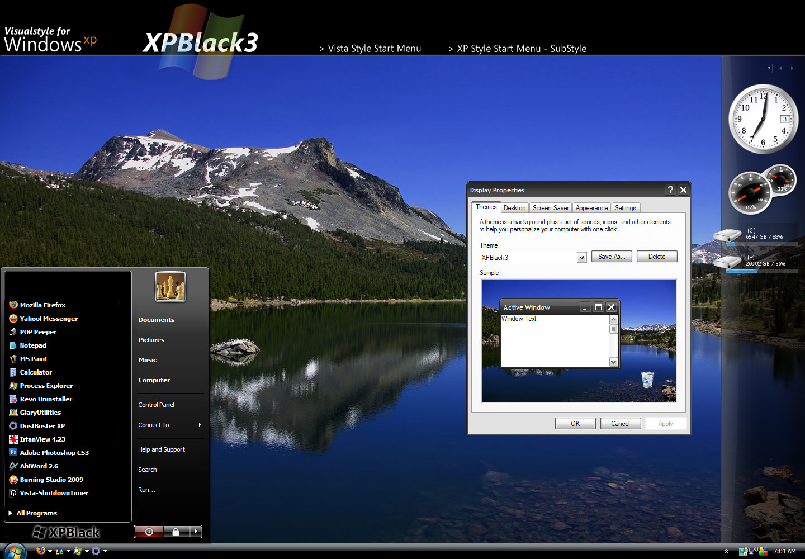The height and width of the screenshot is (559, 805).
Task: Open Notepad from the start menu list
Action: click(28, 345)
